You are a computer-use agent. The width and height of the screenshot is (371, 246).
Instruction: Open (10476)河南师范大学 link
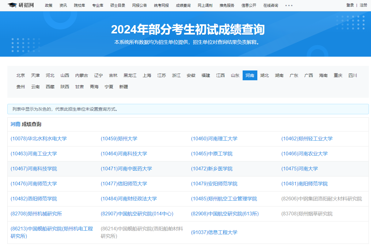point(34,184)
